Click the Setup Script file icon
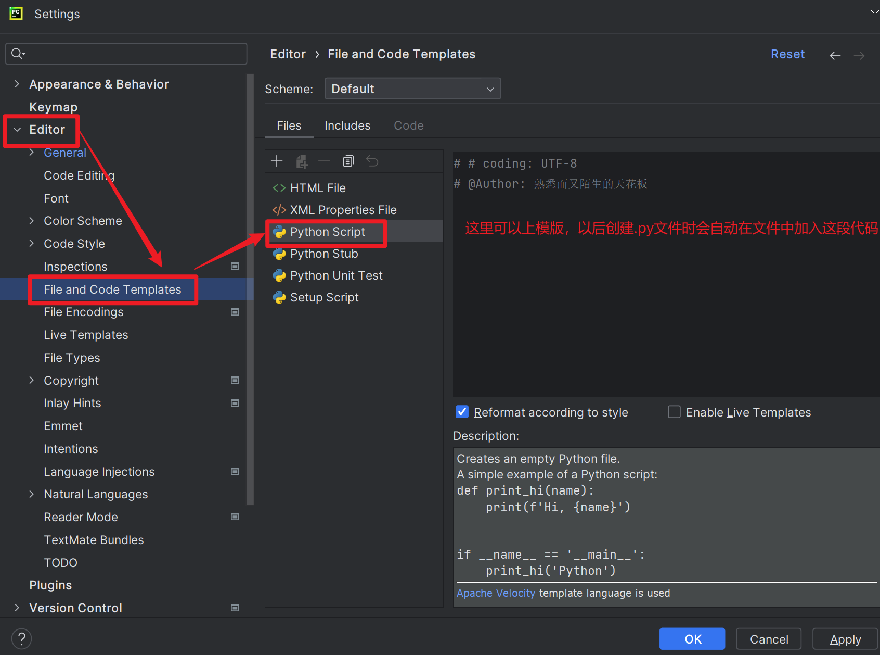Screen dimensions: 880x655 tap(279, 297)
